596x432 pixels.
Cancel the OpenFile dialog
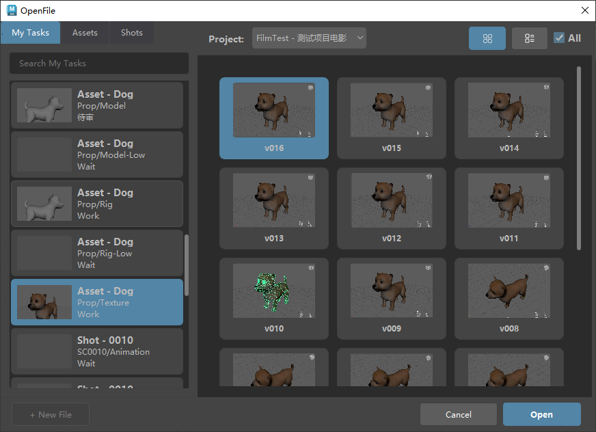[459, 414]
